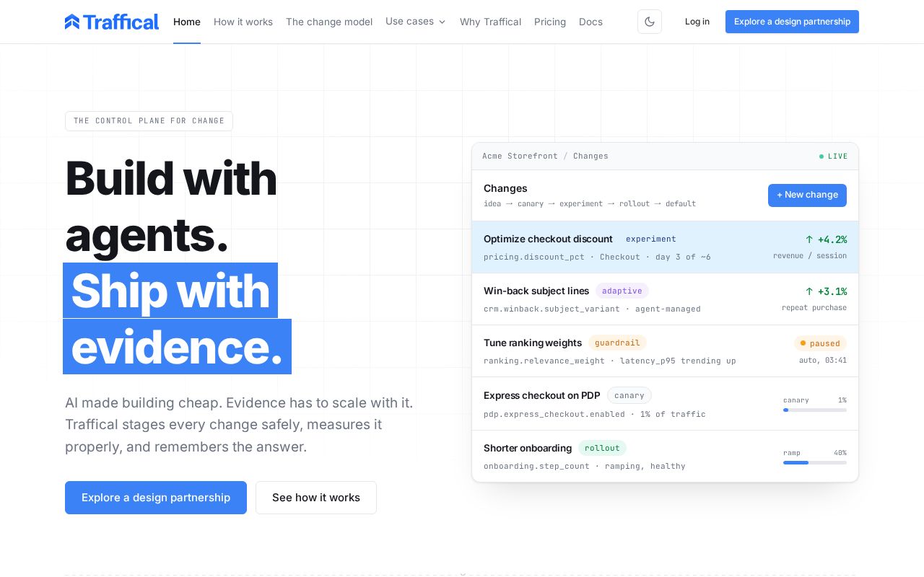Click the rollout tag

click(x=602, y=448)
